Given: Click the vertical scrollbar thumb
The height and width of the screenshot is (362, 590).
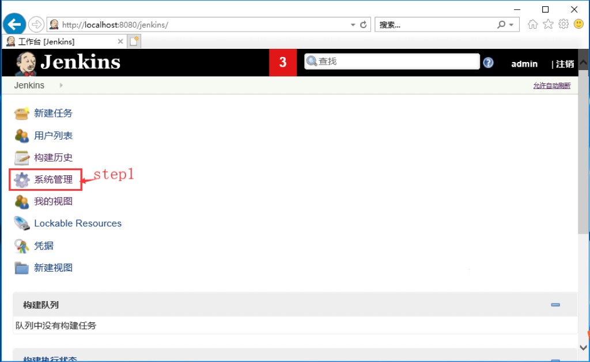Looking at the screenshot, I should pyautogui.click(x=583, y=152).
